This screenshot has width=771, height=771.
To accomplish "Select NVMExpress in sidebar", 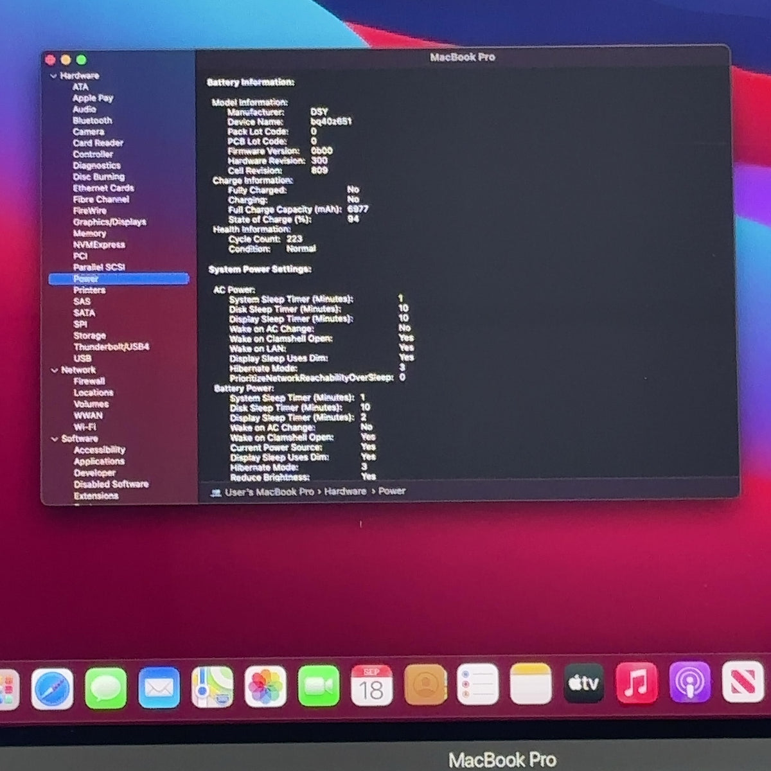I will pyautogui.click(x=98, y=245).
